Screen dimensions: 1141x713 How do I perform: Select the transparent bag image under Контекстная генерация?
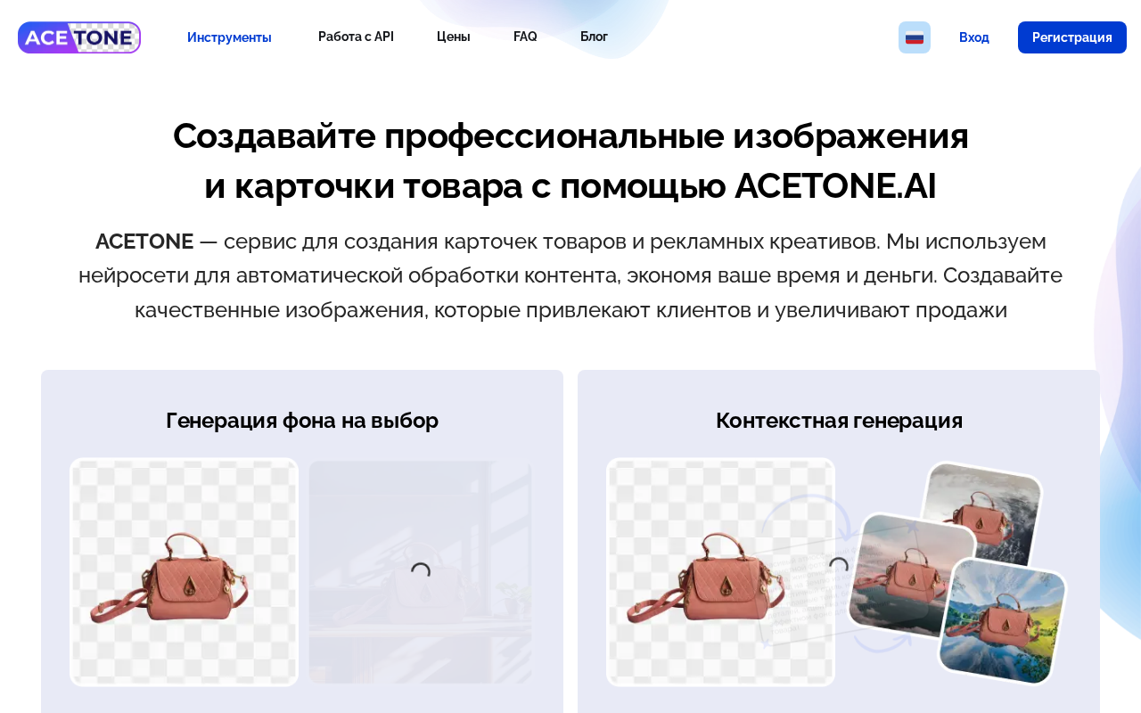coord(721,572)
